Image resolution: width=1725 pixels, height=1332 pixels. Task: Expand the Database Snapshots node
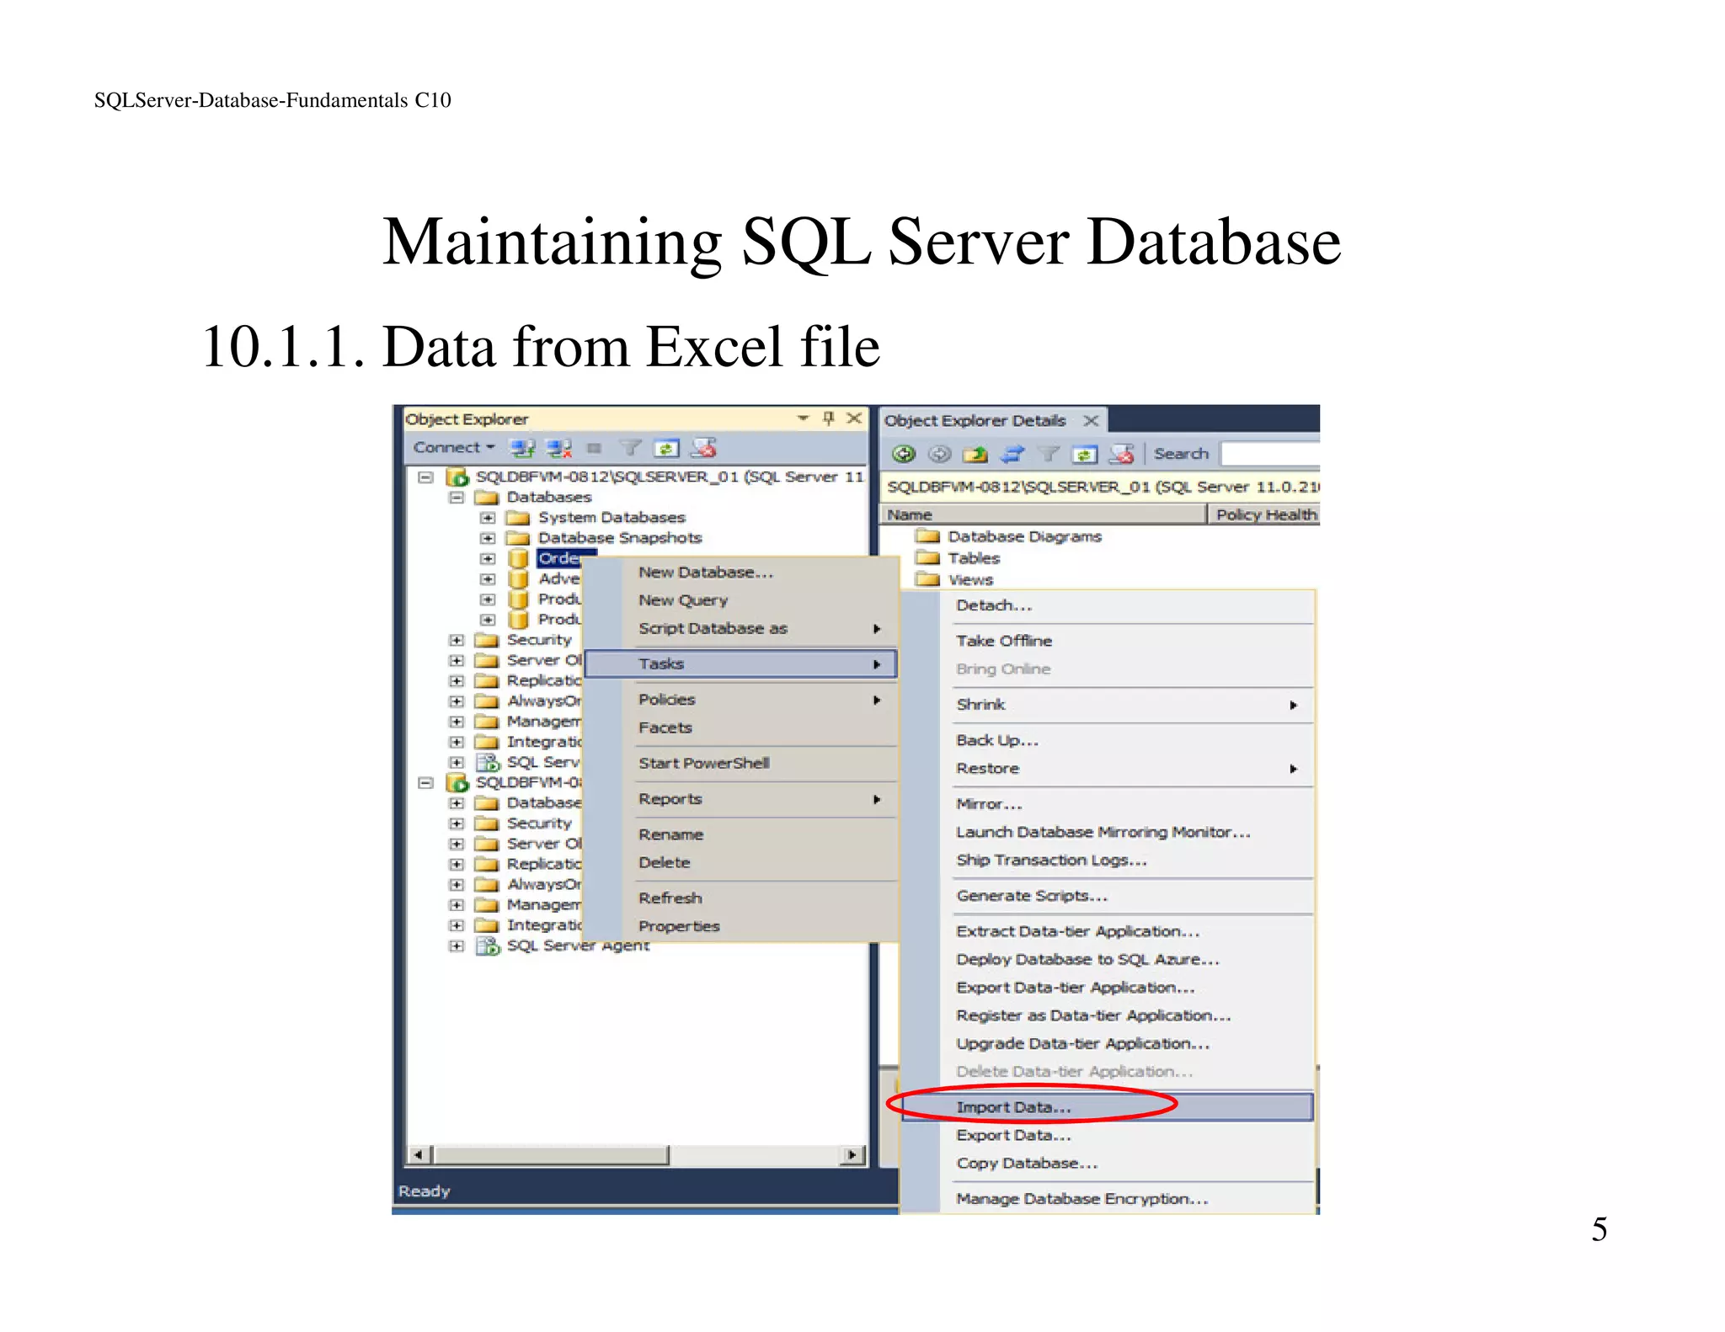point(488,538)
